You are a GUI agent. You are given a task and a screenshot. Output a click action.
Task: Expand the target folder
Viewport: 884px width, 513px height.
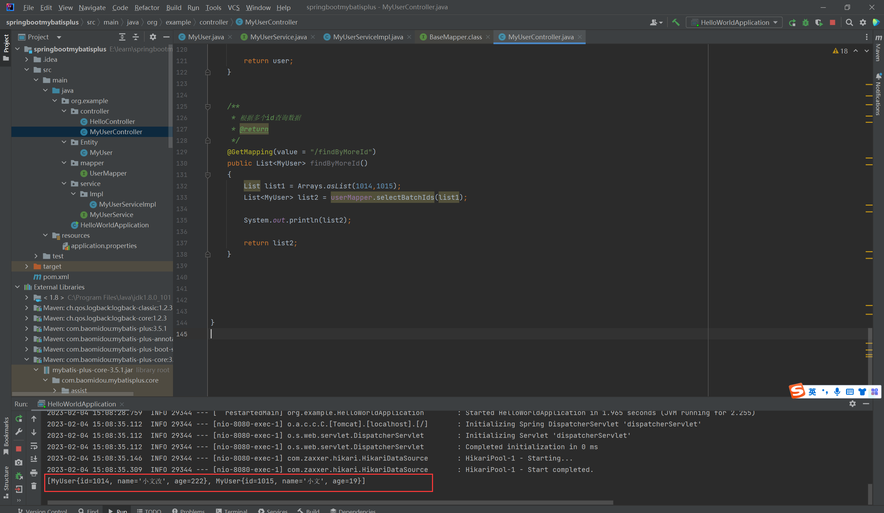[x=27, y=266]
